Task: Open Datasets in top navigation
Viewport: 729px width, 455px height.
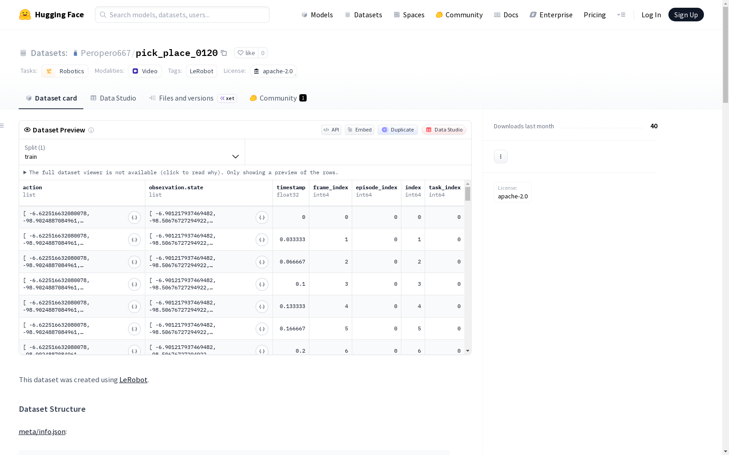Action: [363, 15]
